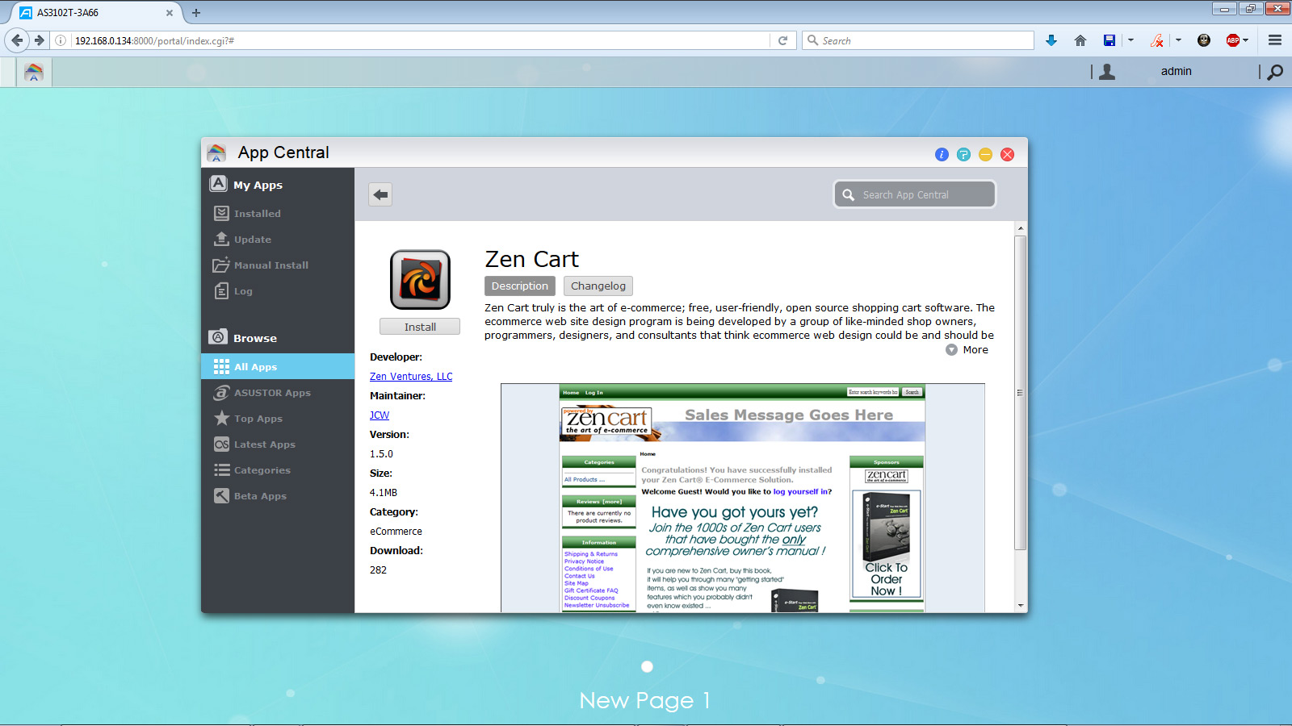Open the dropdown arrow beside the Flash icon

pyautogui.click(x=1178, y=40)
